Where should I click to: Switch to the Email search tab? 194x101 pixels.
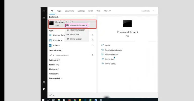tap(91, 11)
